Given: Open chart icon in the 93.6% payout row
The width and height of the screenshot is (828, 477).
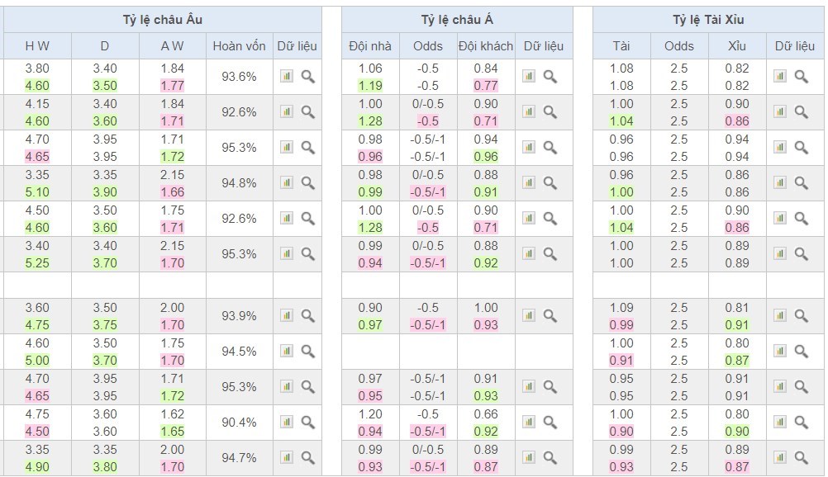Looking at the screenshot, I should coord(287,77).
